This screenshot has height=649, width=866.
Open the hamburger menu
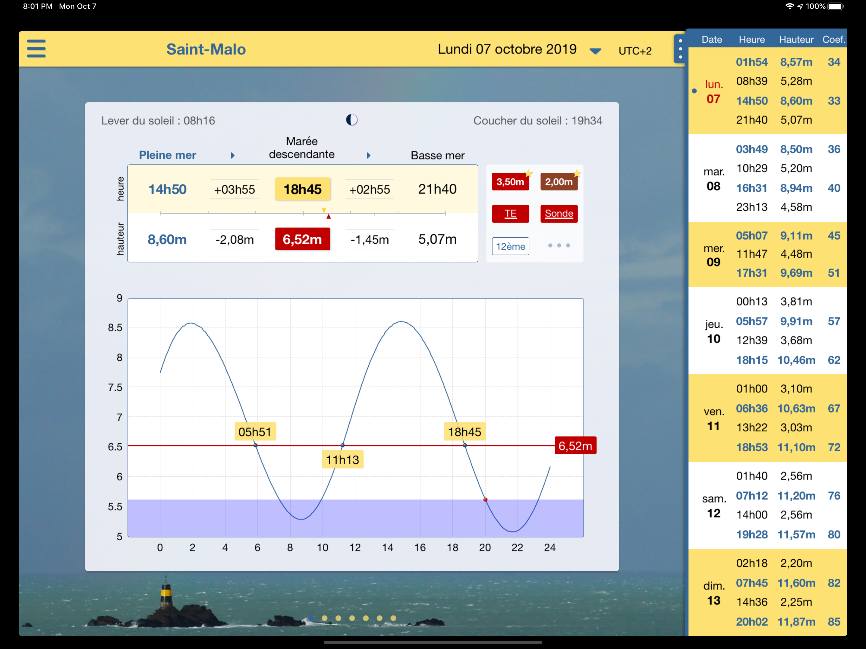(x=36, y=48)
